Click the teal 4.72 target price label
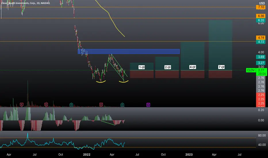 pyautogui.click(x=261, y=42)
